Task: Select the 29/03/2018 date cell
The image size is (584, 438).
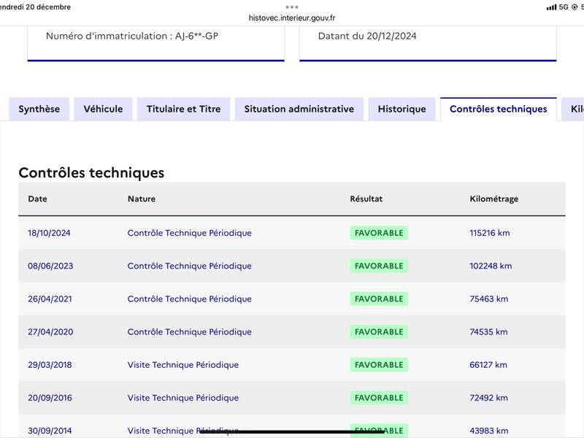Action: pos(50,365)
